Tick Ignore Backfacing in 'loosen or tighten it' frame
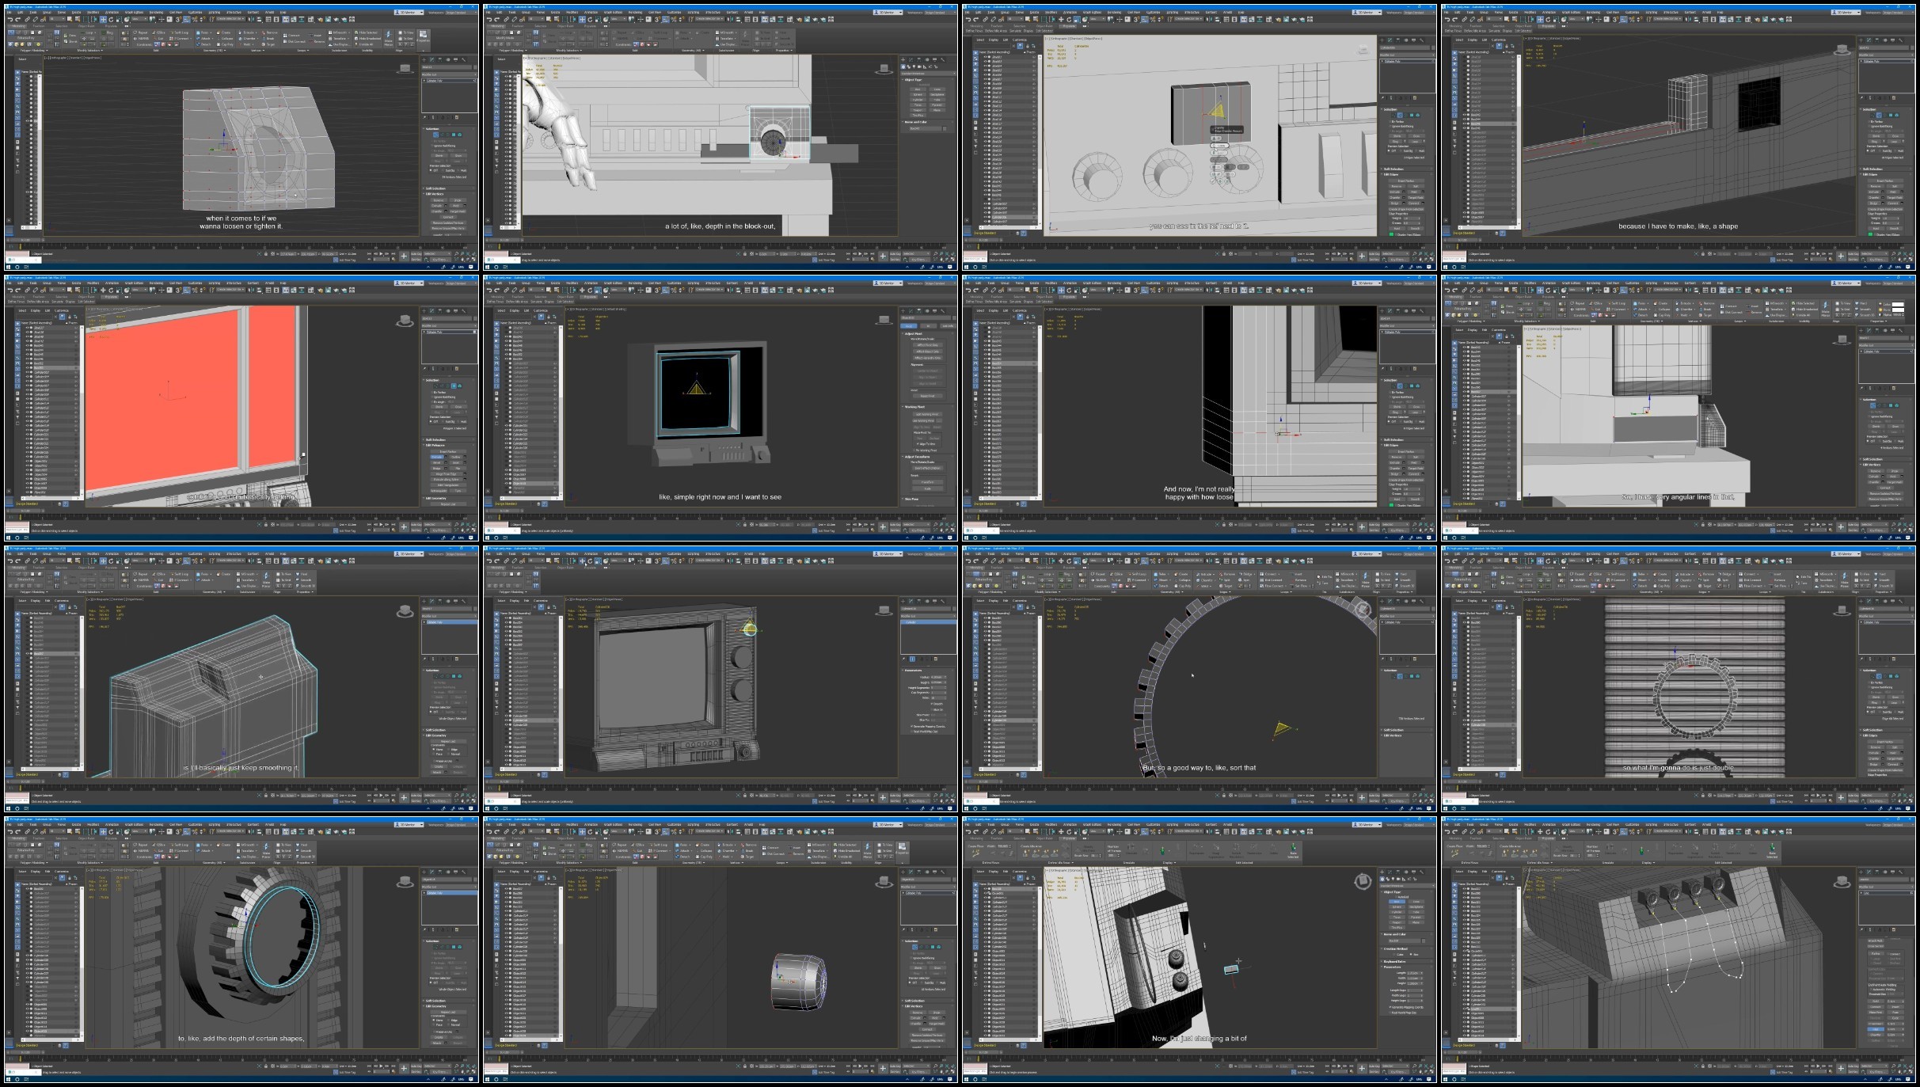Image resolution: width=1920 pixels, height=1087 pixels. coord(432,146)
